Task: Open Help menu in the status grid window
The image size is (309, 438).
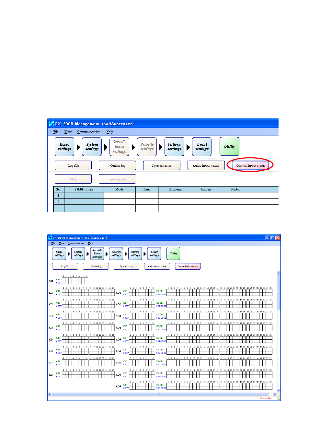Action: pyautogui.click(x=90, y=243)
